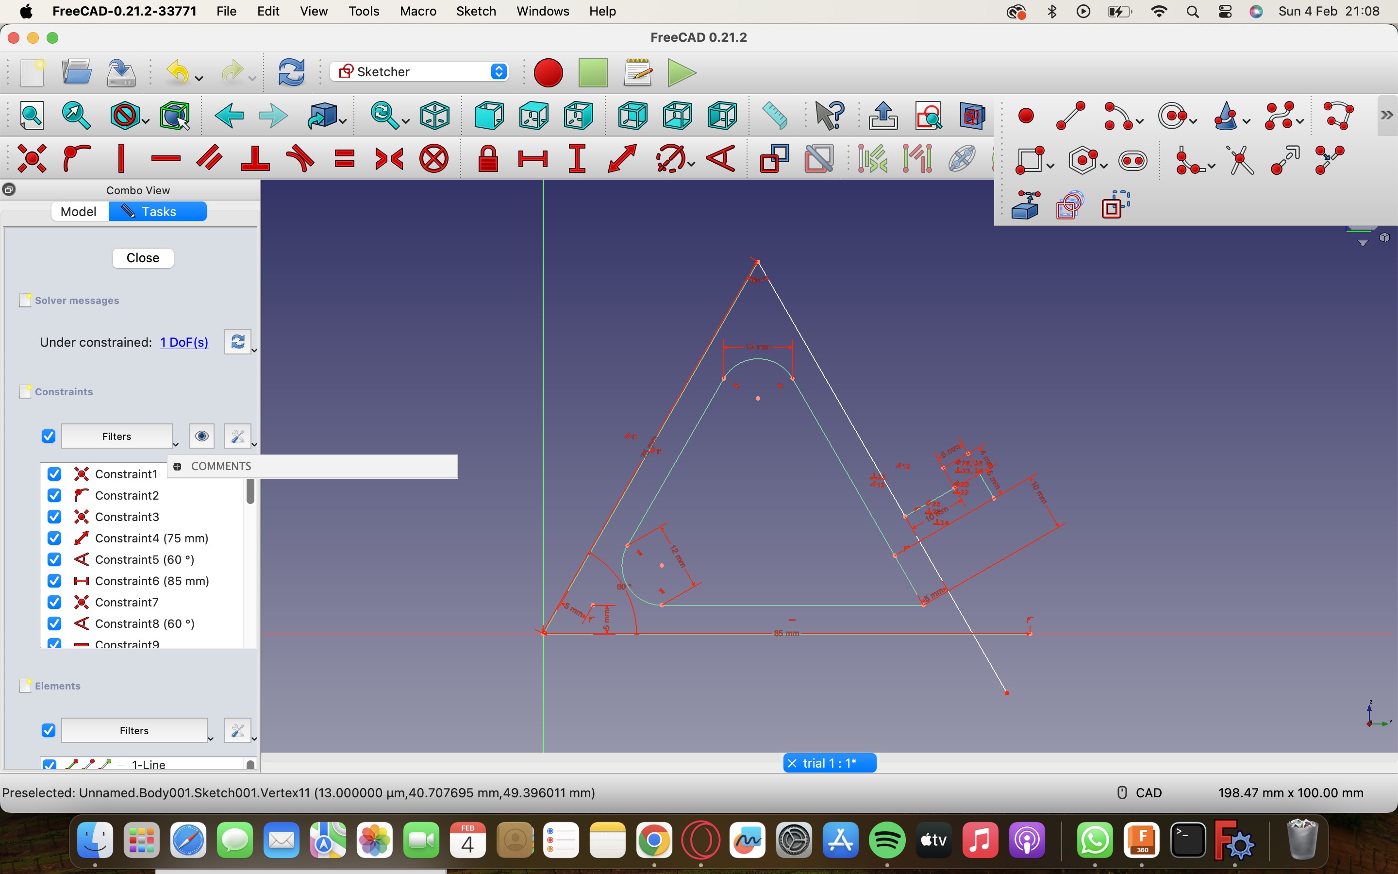This screenshot has height=874, width=1398.
Task: Open the Constraints Filters dropdown arrow
Action: 176,444
